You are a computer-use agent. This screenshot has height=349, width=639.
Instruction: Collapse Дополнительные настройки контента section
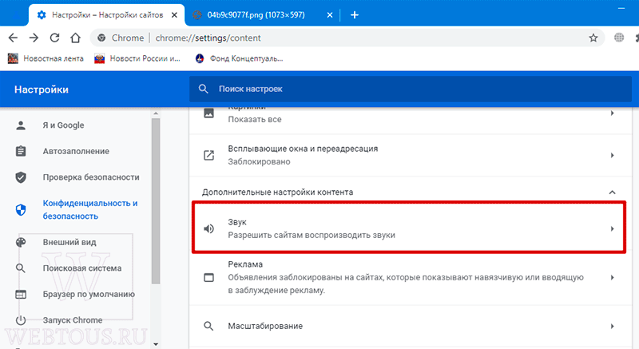pyautogui.click(x=612, y=192)
